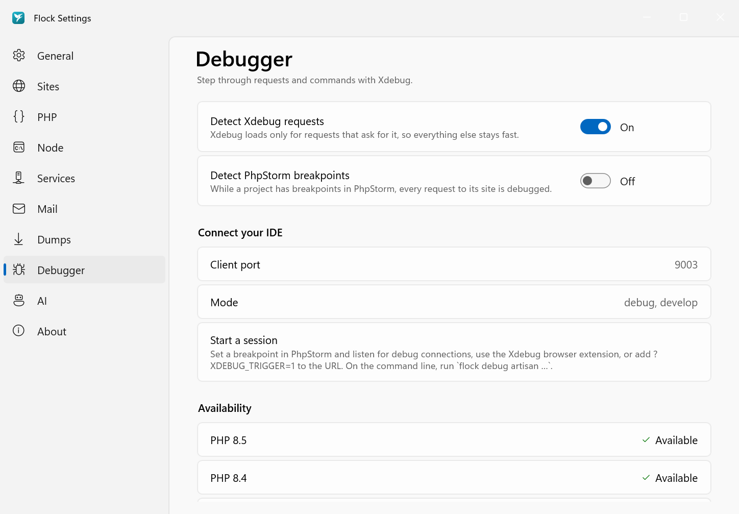The height and width of the screenshot is (514, 739).
Task: Click the Detect PhpStorm breakpoints label
Action: [x=280, y=175]
